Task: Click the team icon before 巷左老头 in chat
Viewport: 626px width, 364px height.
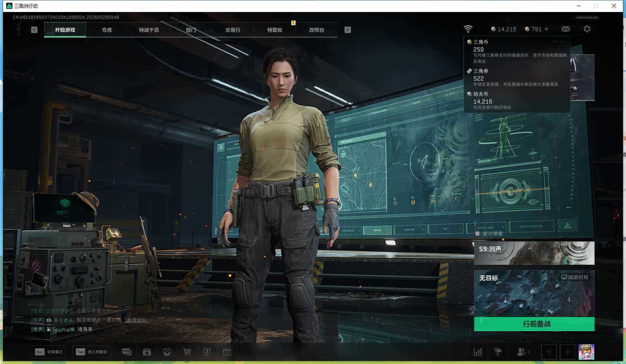Action: pos(49,320)
